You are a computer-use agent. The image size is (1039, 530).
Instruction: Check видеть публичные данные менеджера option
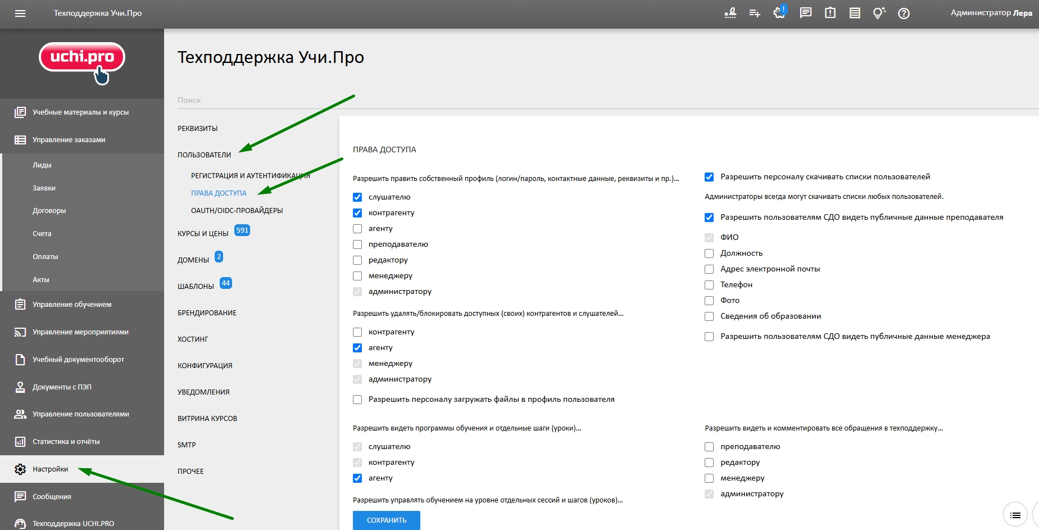tap(709, 337)
